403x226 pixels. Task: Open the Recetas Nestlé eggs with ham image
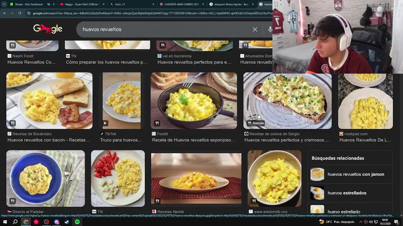(196, 178)
